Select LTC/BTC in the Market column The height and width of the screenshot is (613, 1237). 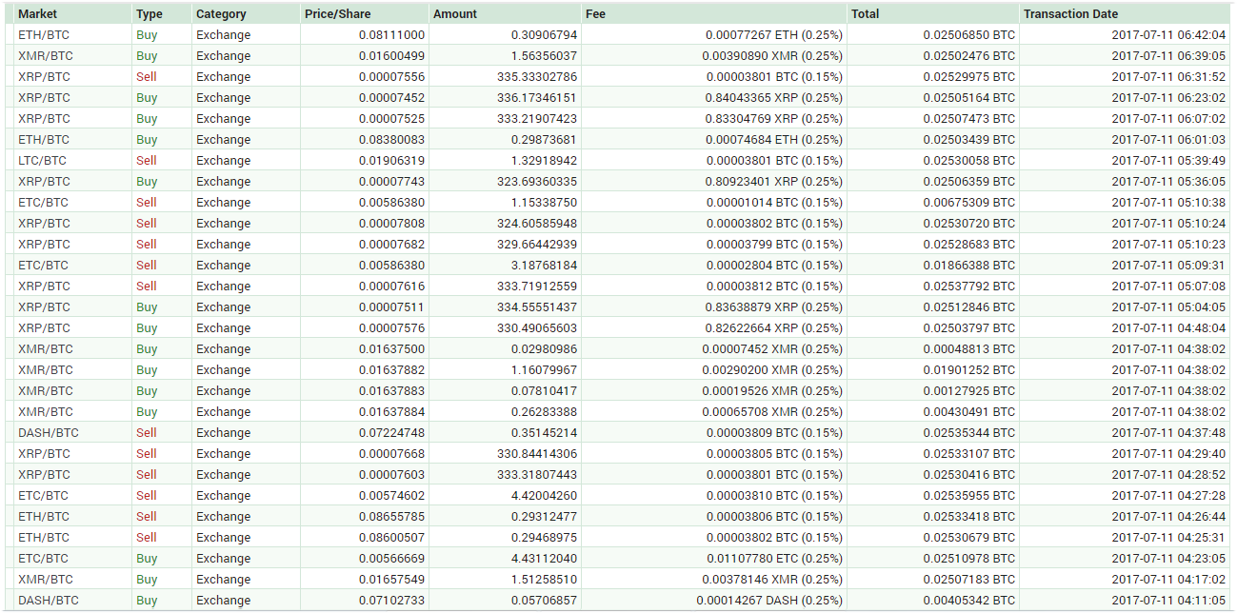43,161
